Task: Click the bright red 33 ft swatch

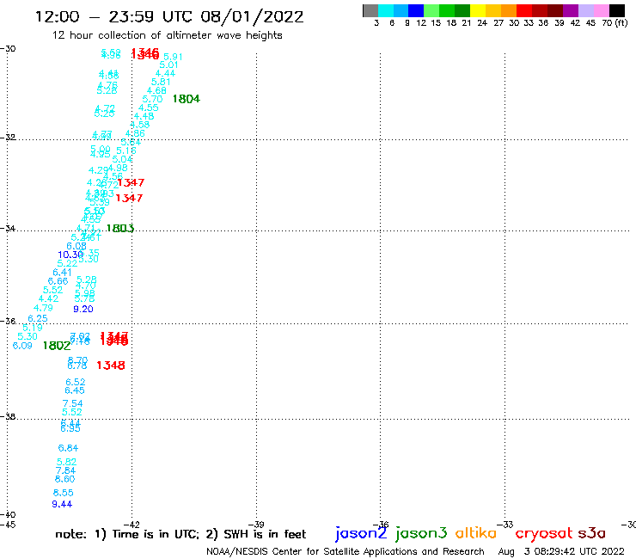Action: click(x=524, y=10)
